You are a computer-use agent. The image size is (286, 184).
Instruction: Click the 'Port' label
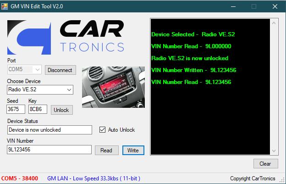(x=11, y=61)
